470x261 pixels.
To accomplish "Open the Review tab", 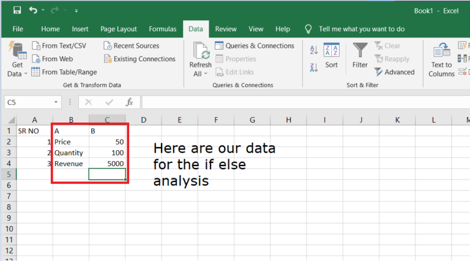I will point(226,29).
